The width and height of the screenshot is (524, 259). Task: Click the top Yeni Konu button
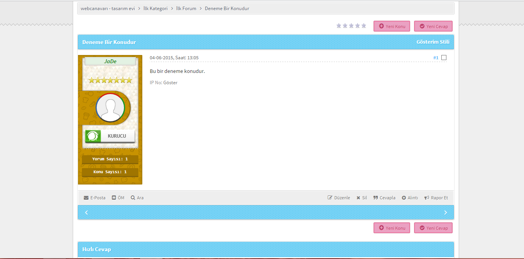tap(391, 27)
